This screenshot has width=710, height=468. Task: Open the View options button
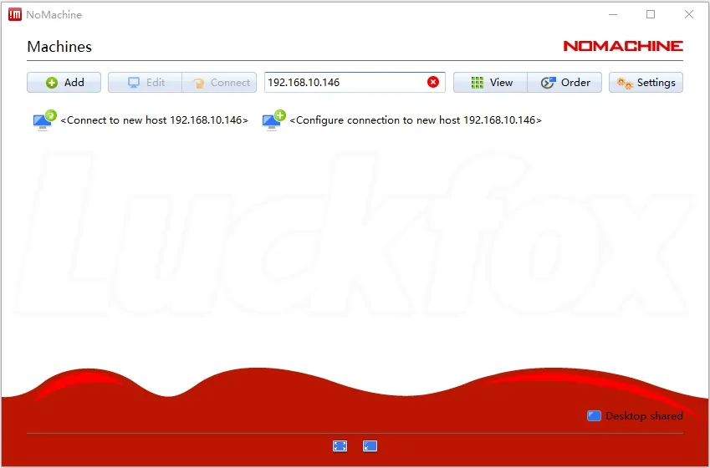tap(490, 83)
